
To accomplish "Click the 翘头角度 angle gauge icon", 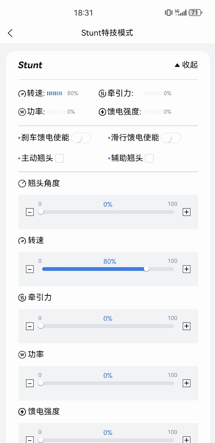I will coord(21,183).
